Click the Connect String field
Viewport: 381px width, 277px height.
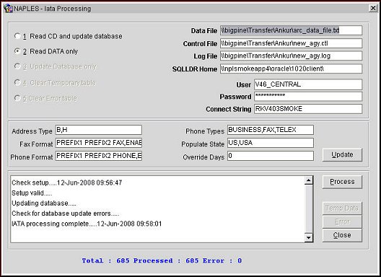pyautogui.click(x=308, y=109)
